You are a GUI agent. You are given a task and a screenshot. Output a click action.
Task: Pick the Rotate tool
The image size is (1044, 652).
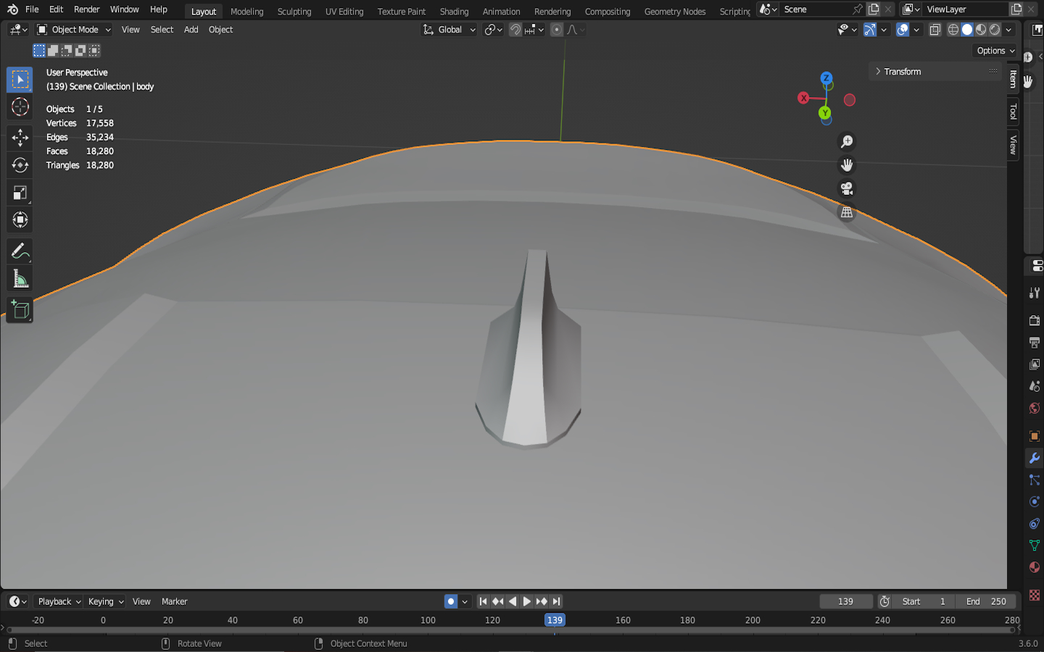(20, 164)
